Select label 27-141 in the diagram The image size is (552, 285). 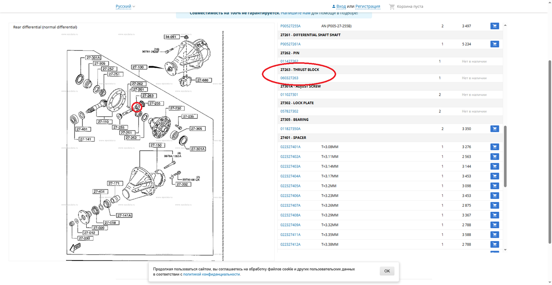coord(86,139)
